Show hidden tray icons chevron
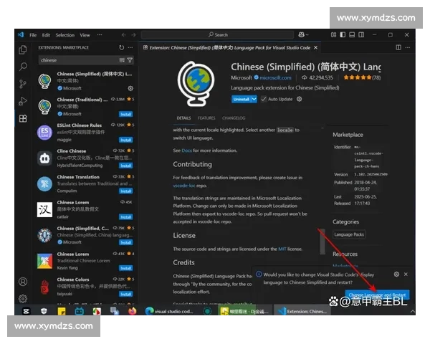The width and height of the screenshot is (430, 344). point(412,311)
